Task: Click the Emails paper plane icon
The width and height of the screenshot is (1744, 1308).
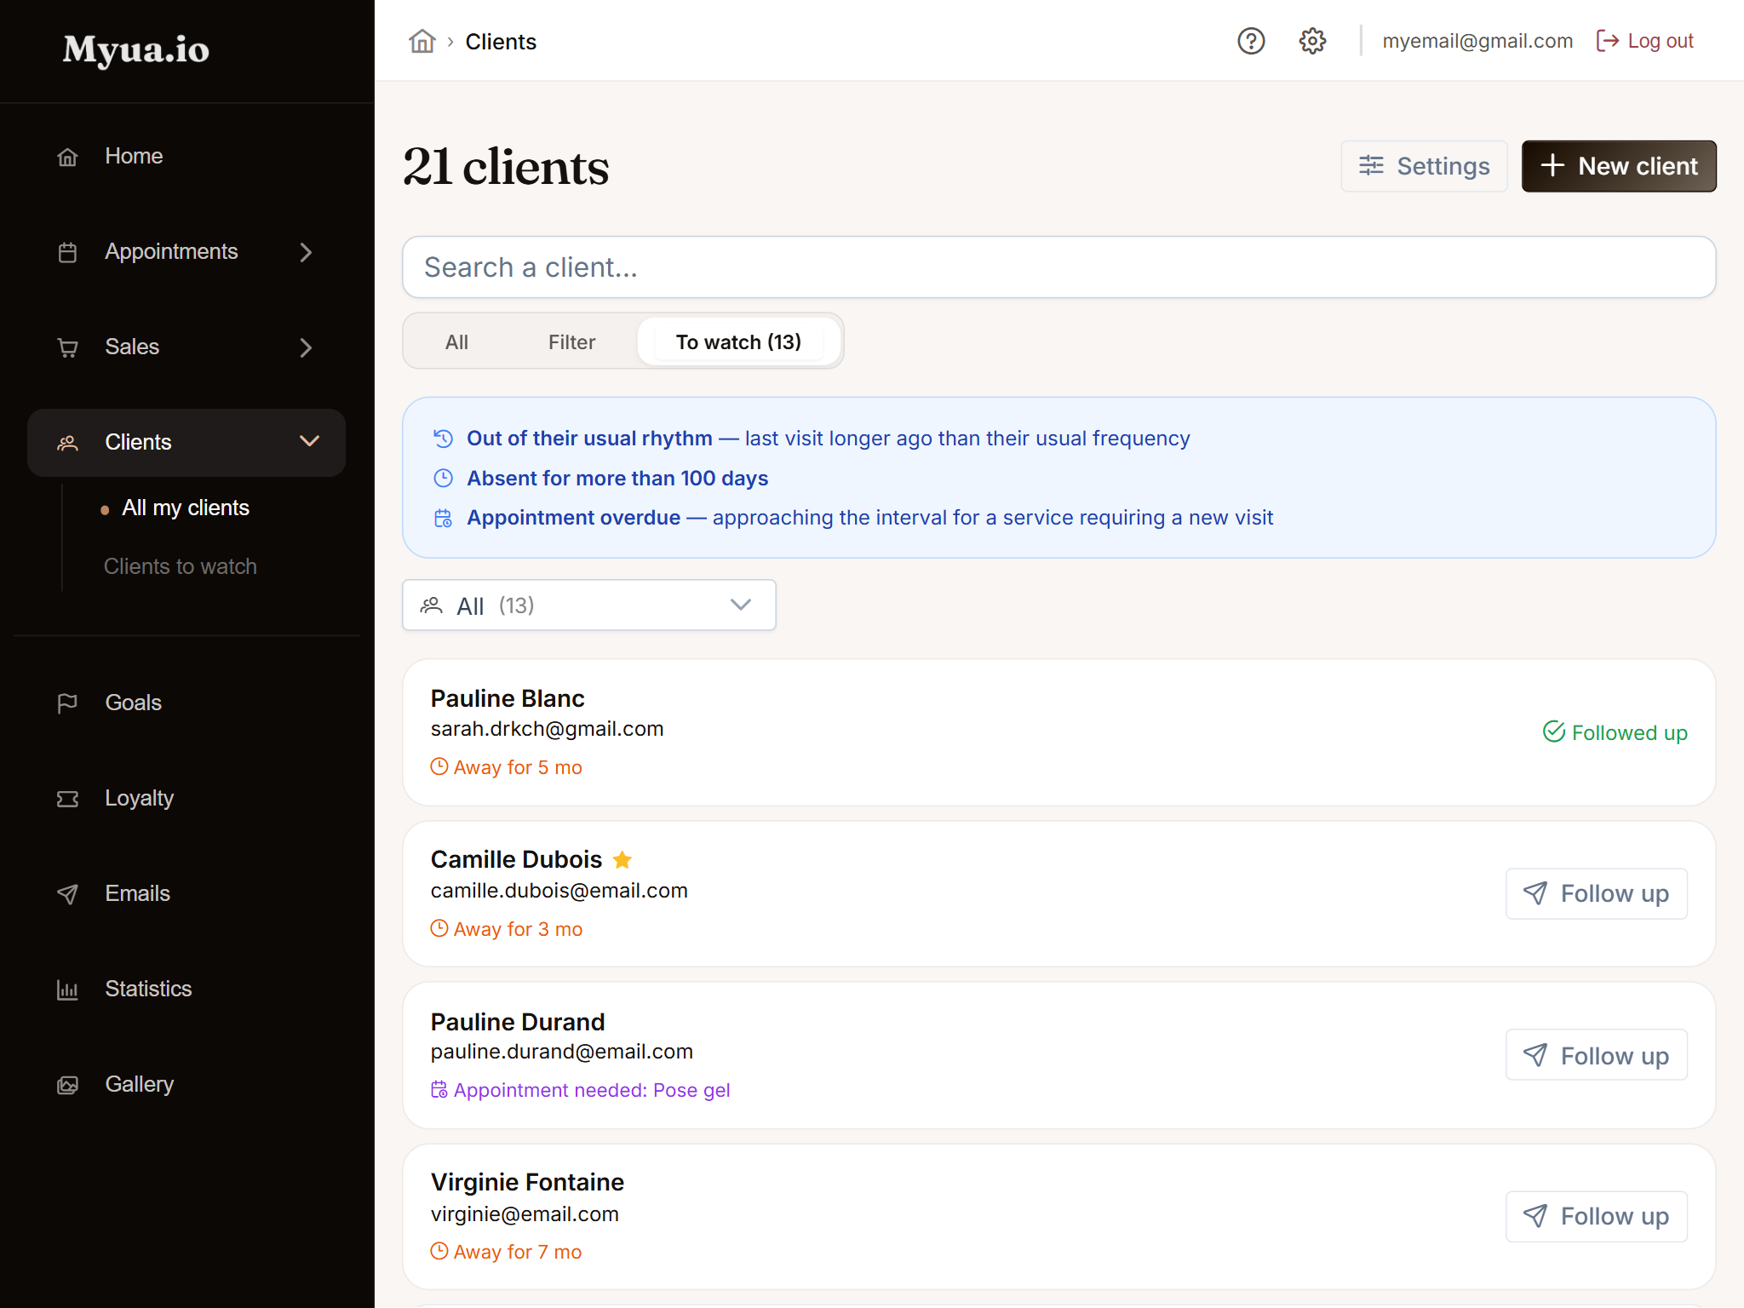Action: [67, 894]
